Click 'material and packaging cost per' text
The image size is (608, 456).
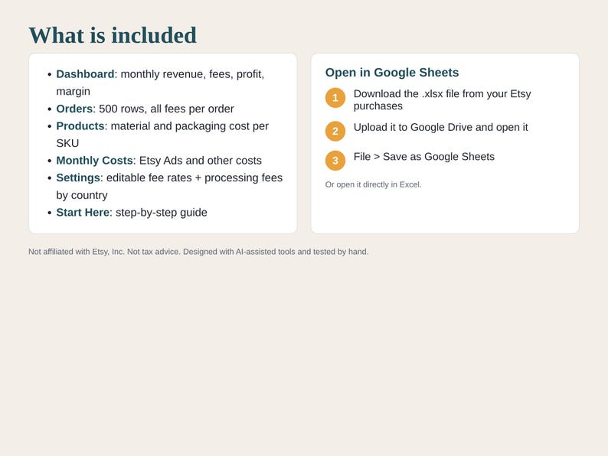point(190,126)
